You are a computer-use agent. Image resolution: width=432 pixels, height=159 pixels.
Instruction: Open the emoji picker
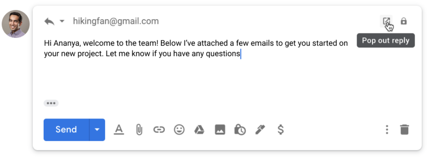pyautogui.click(x=179, y=130)
